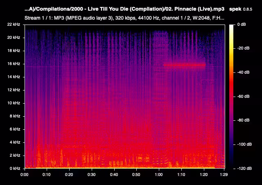Click the 16 kHz frequency label

click(14, 64)
